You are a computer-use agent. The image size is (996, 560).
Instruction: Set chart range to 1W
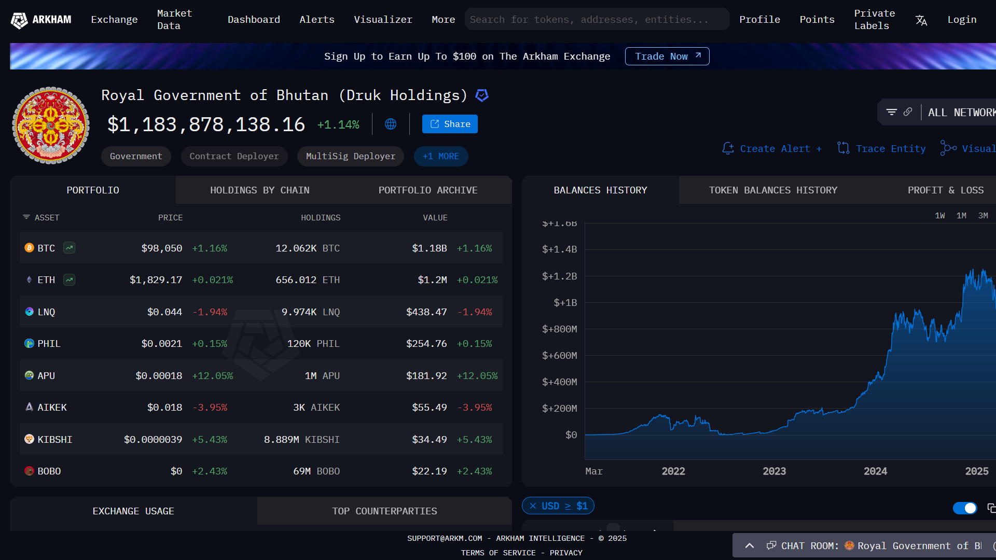[940, 216]
